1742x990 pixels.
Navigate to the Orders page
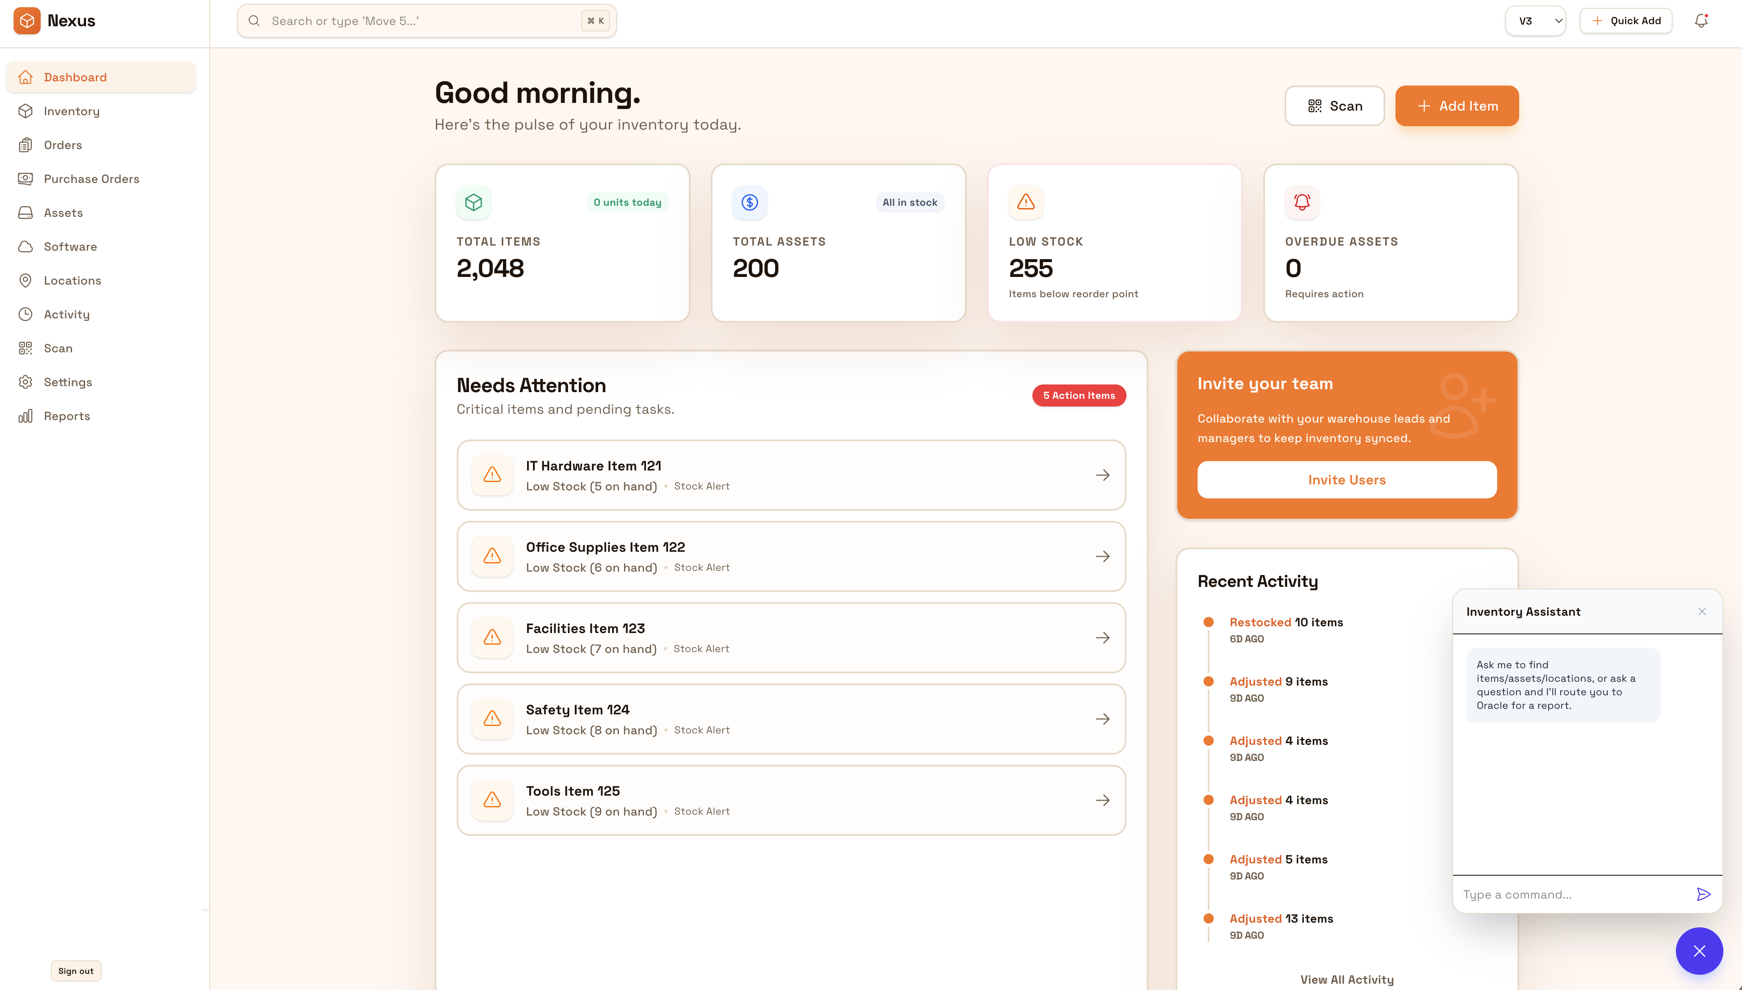[63, 145]
